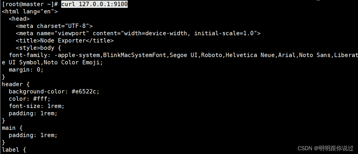Click the font-family property line
The width and height of the screenshot is (358, 154).
click(183, 55)
